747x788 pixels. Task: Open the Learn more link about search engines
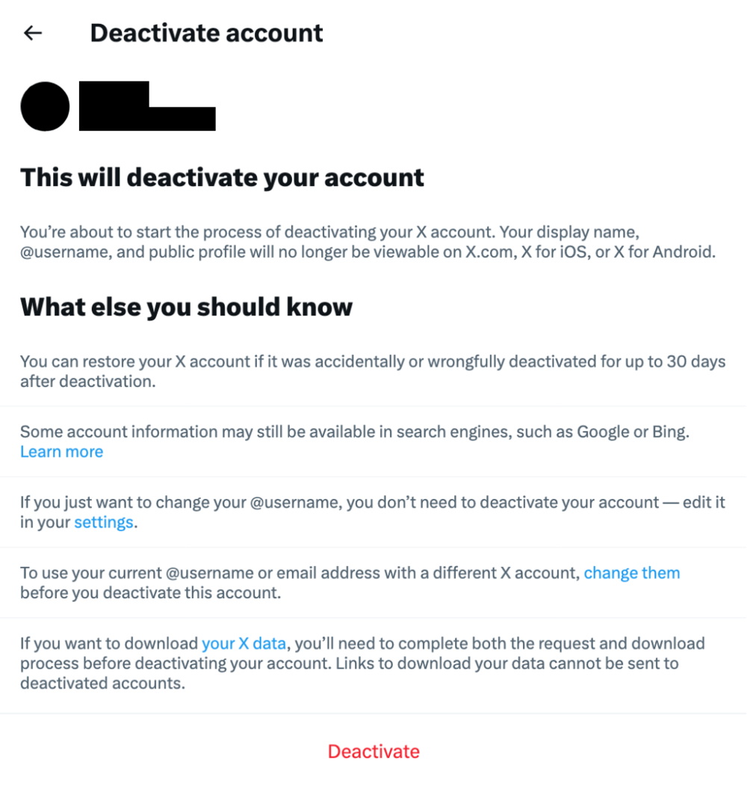61,452
